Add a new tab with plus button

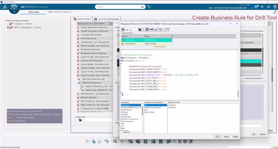point(75,12)
